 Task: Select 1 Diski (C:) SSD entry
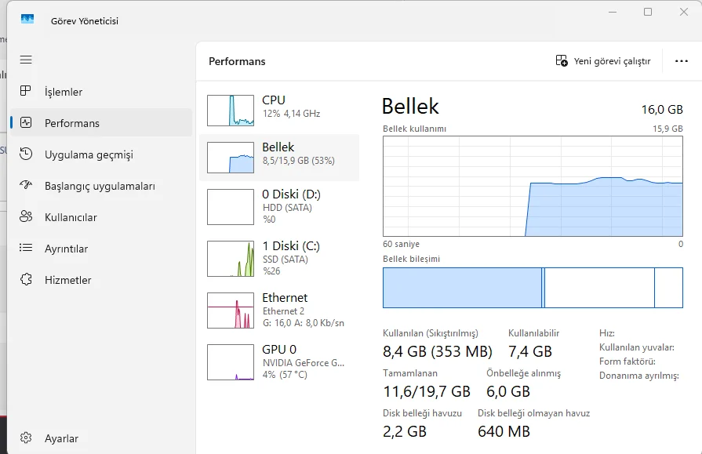[279, 258]
